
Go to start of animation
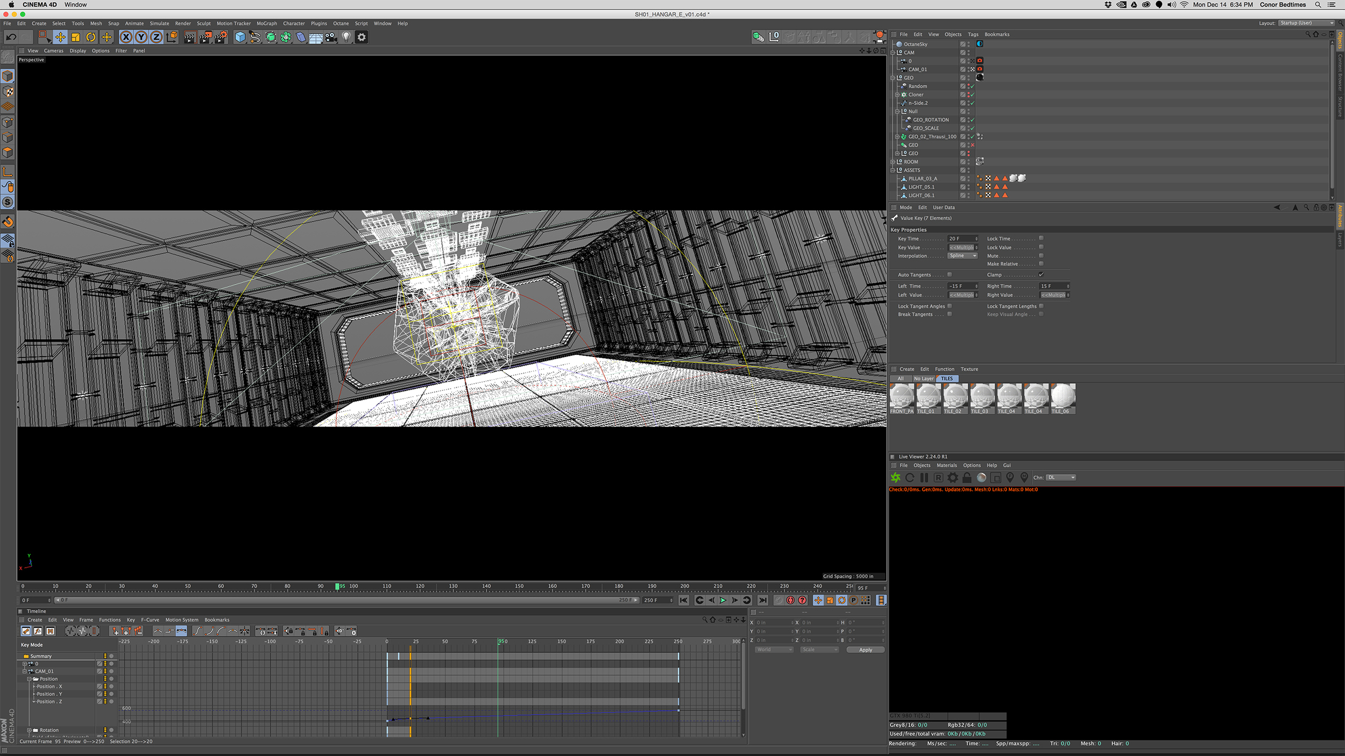[x=684, y=600]
